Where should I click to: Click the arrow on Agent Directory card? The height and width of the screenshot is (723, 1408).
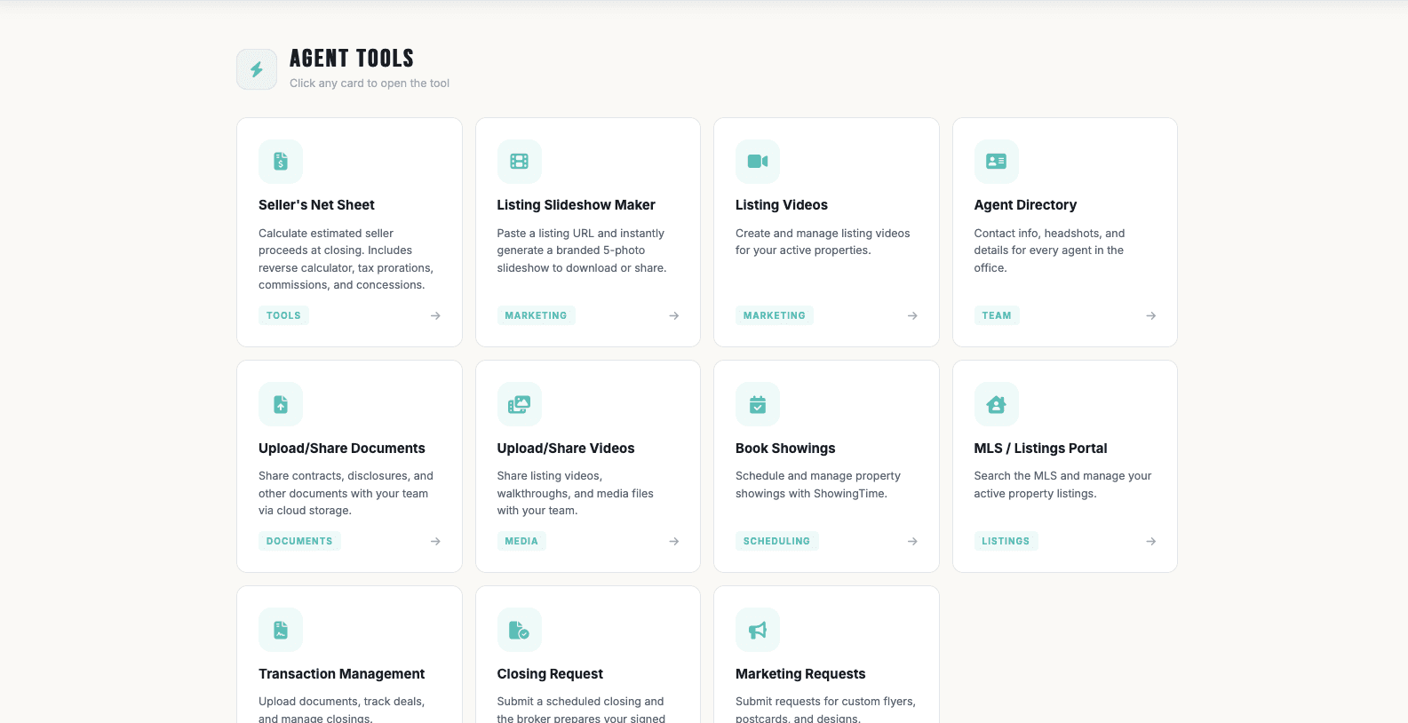pyautogui.click(x=1151, y=315)
